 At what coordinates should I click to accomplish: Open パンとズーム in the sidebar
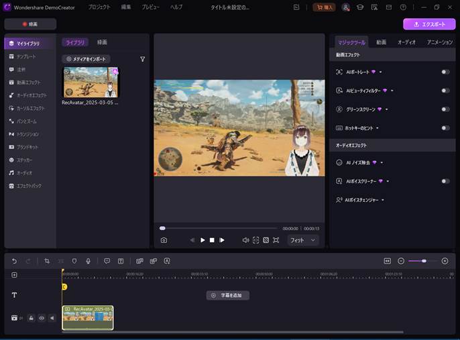click(30, 121)
